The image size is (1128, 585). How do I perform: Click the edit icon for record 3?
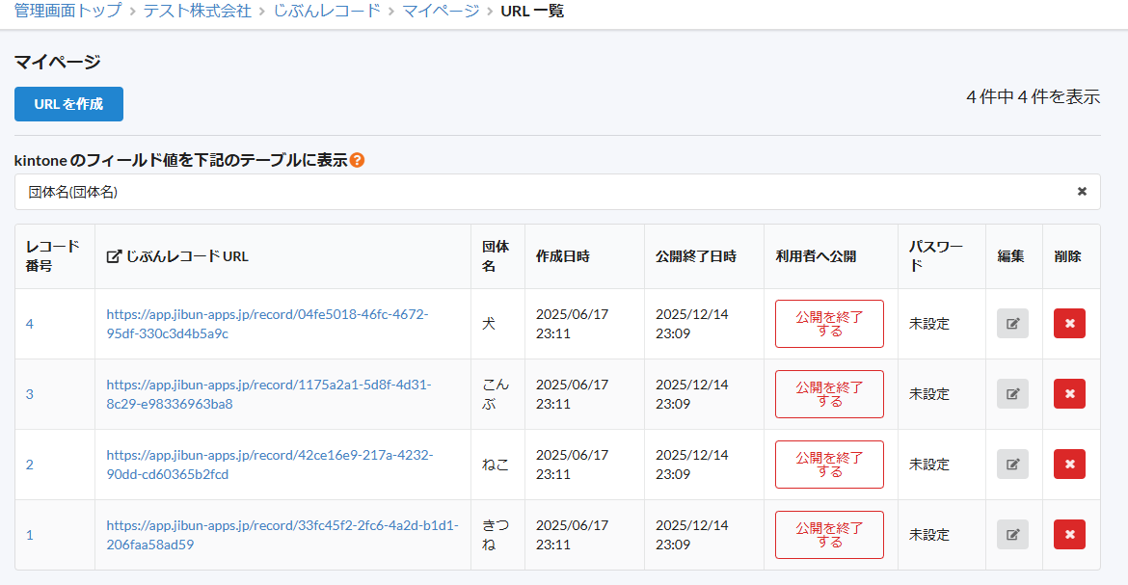[1012, 394]
